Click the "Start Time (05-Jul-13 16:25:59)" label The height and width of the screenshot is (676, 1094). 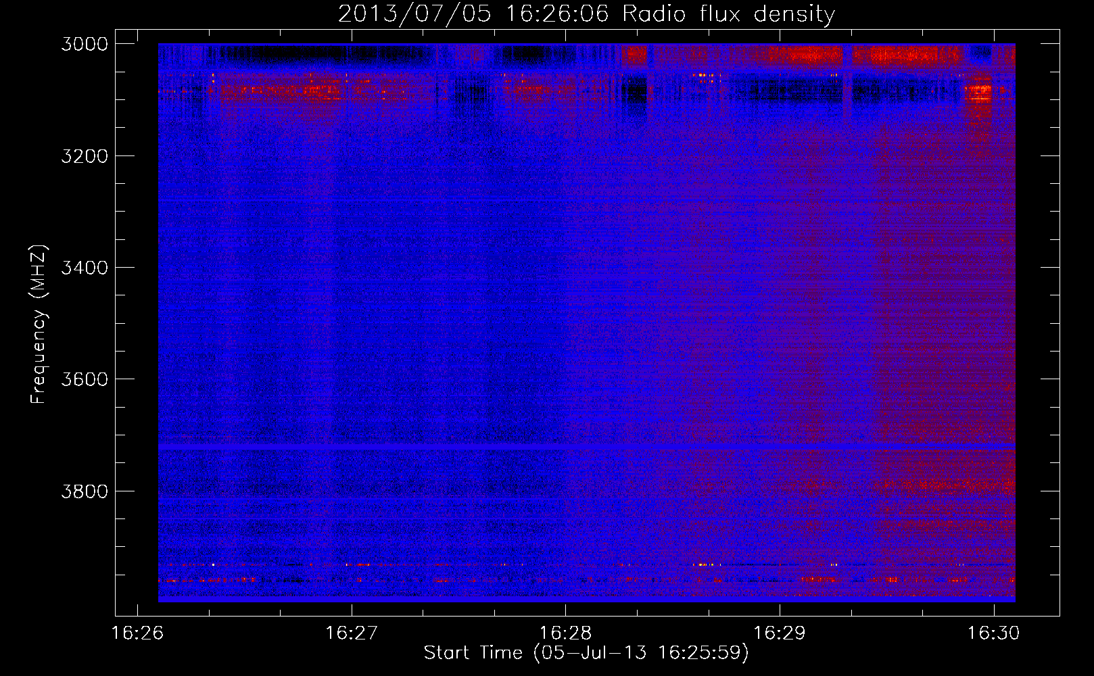pos(586,653)
